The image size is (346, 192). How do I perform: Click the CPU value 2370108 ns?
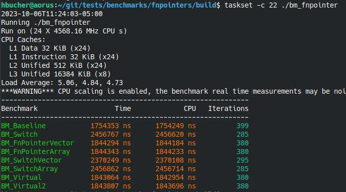click(x=176, y=160)
